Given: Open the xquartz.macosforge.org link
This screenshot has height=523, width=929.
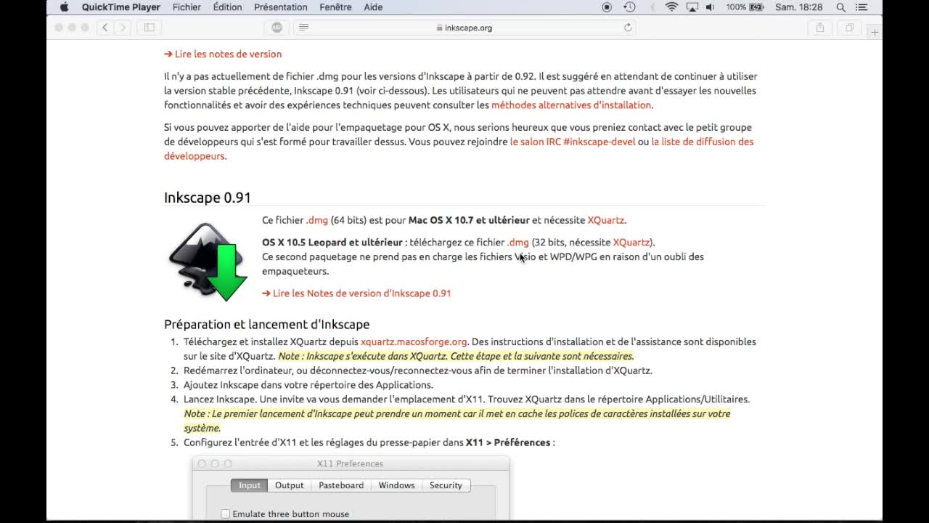Looking at the screenshot, I should pos(414,341).
